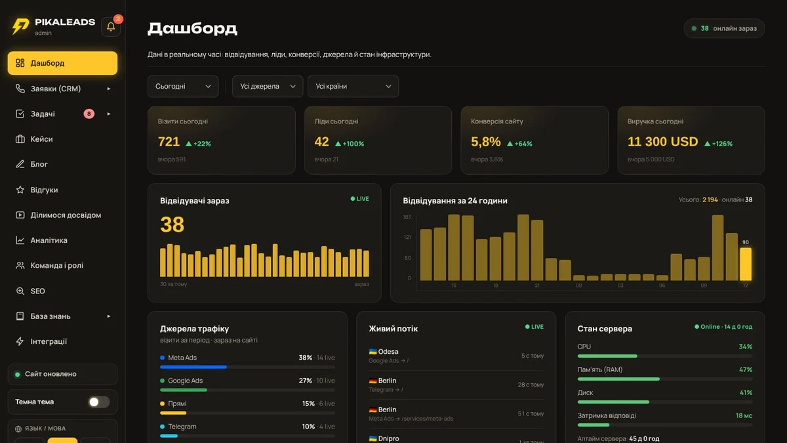
Task: Click the German flag in the Telegram Berlin row
Action: [x=373, y=381]
